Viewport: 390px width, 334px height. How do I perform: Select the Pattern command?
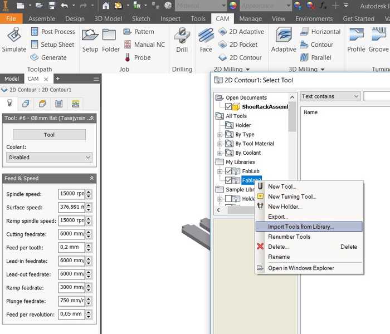[x=139, y=32]
